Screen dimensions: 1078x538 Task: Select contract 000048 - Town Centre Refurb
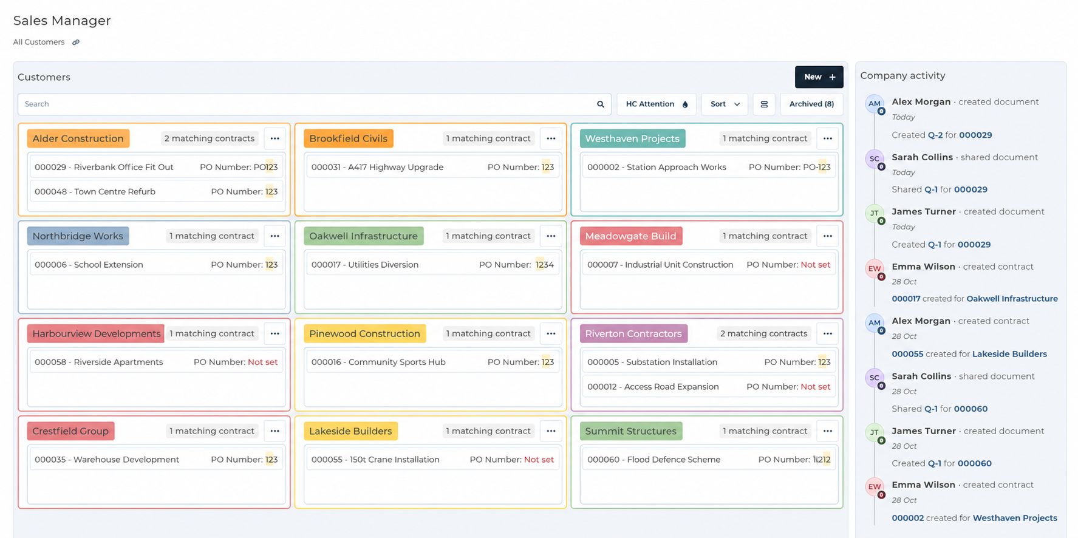(x=156, y=191)
